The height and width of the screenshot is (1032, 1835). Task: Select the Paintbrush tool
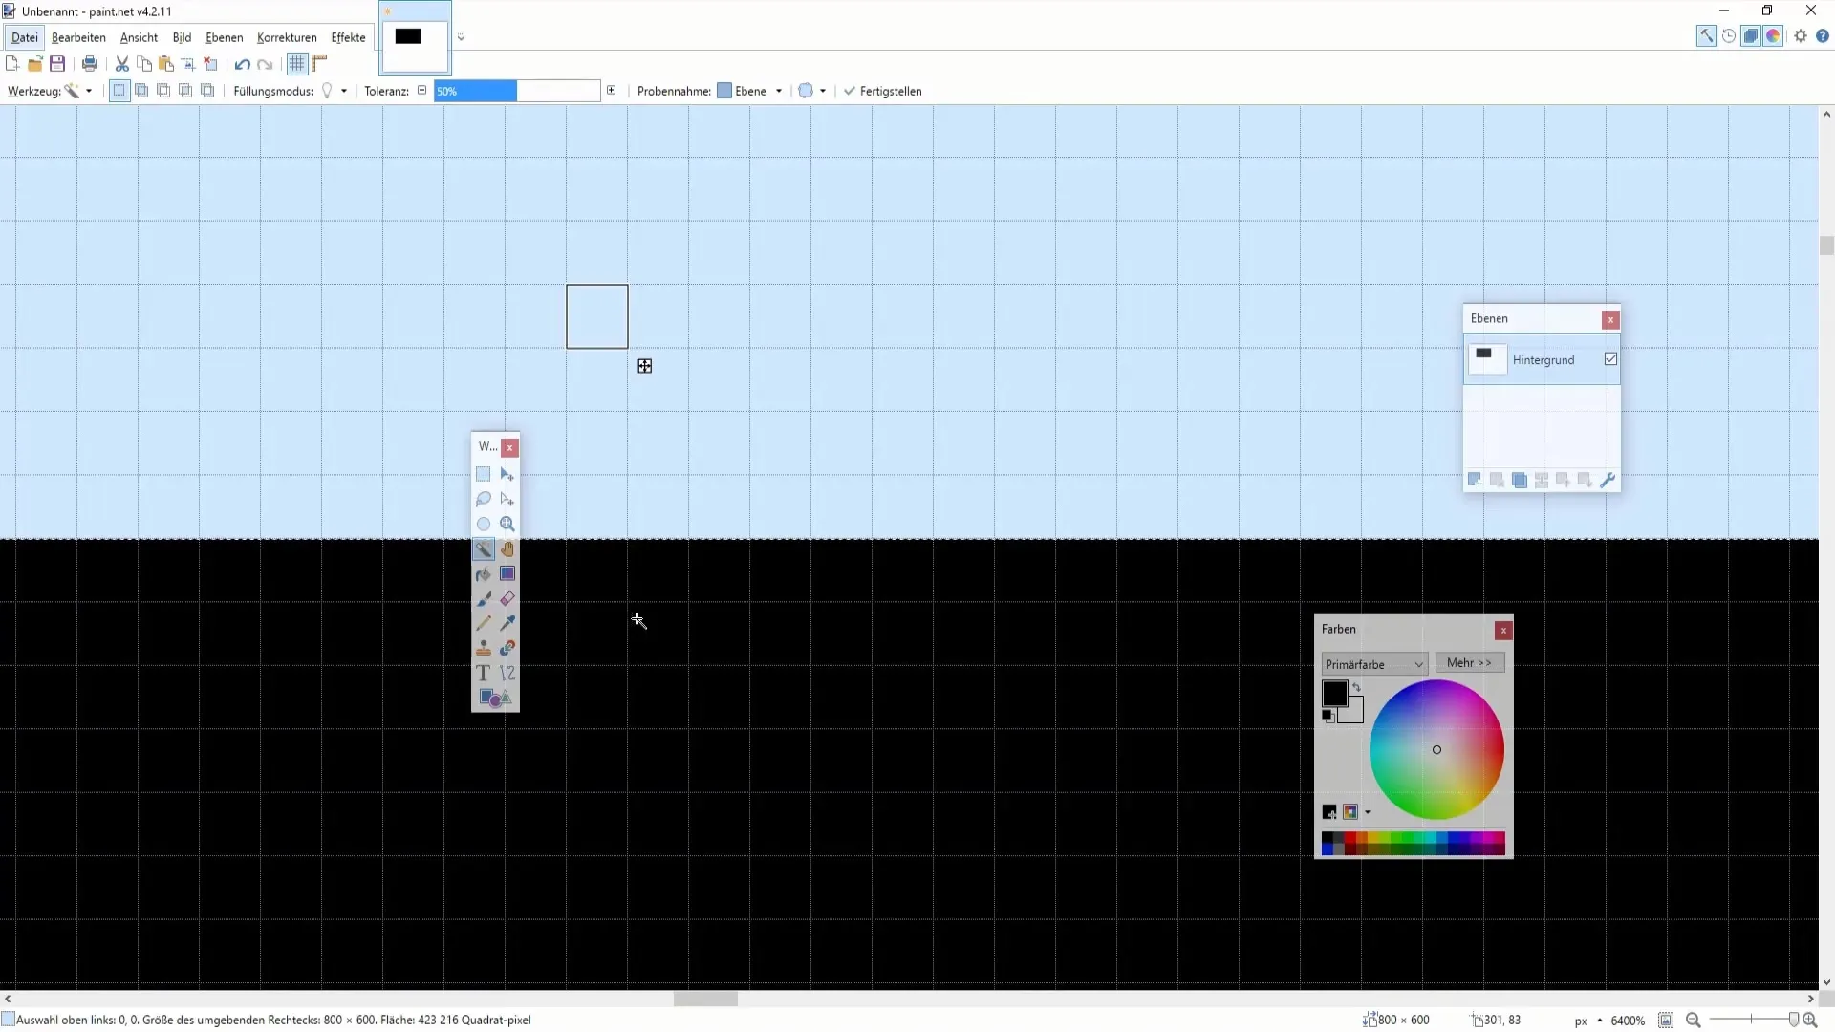click(x=484, y=598)
